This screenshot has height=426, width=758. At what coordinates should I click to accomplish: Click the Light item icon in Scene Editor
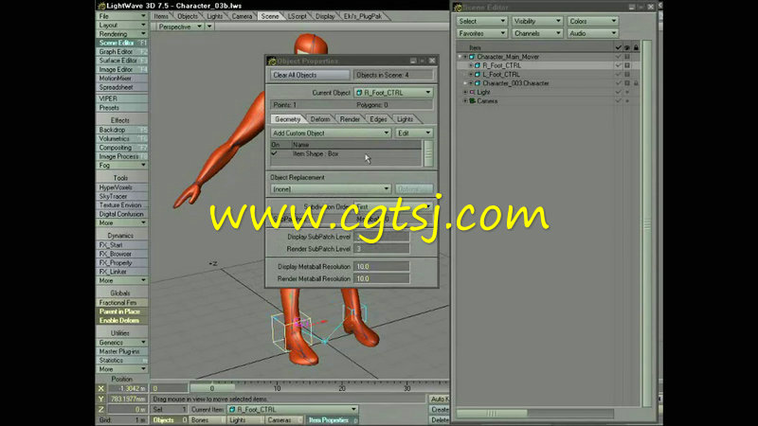[472, 92]
